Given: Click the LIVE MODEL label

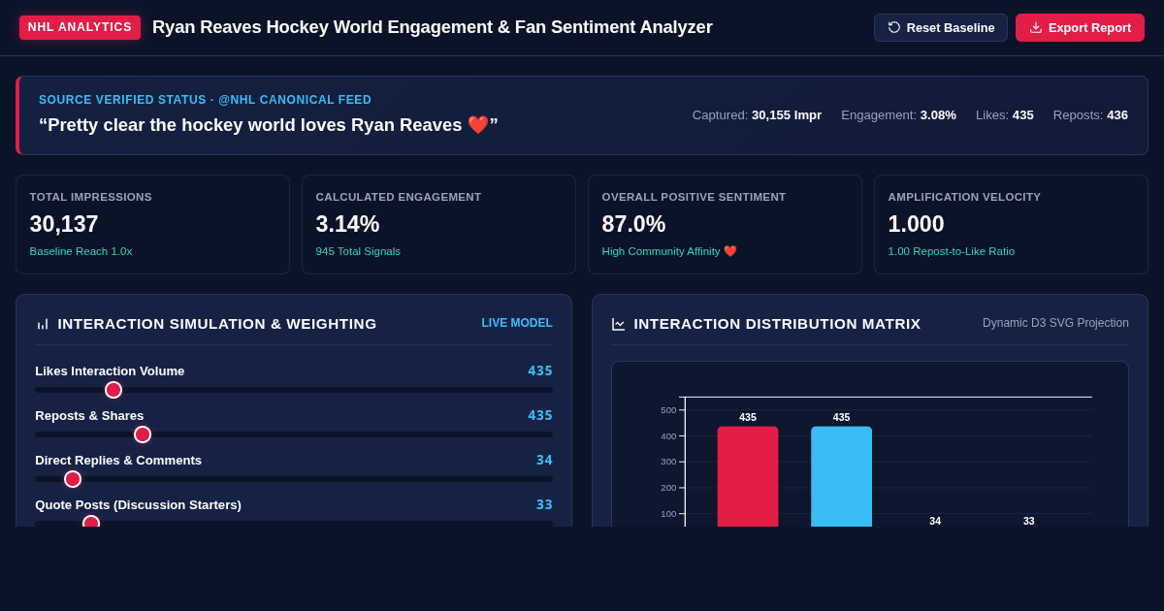Looking at the screenshot, I should click(x=517, y=323).
